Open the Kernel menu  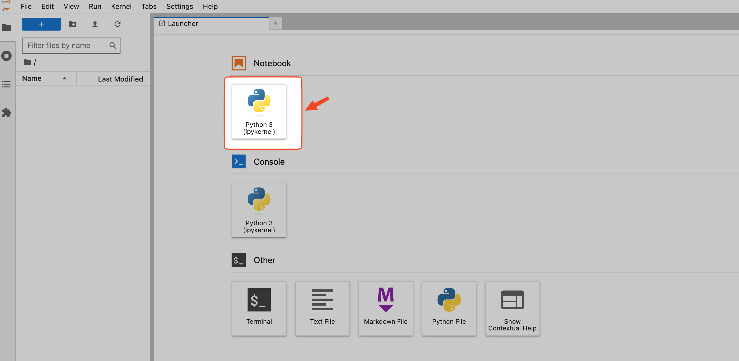click(x=121, y=6)
